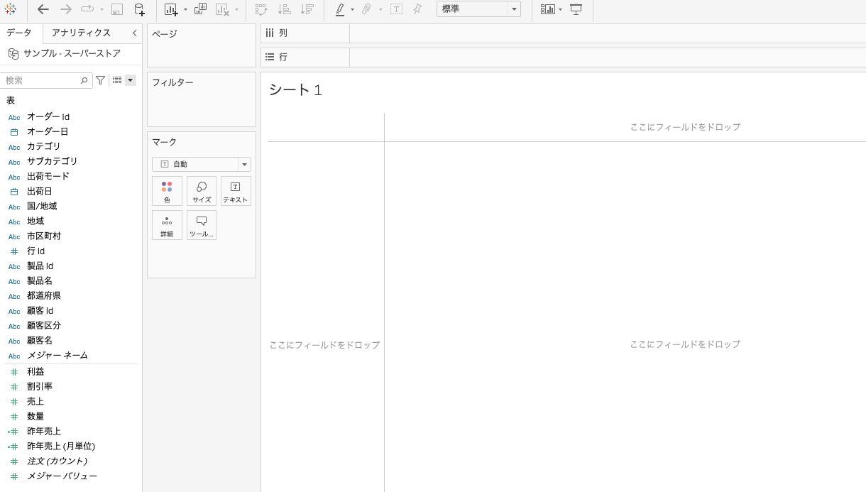Add a new data source via the cylinder icon
This screenshot has width=866, height=492.
(x=139, y=9)
